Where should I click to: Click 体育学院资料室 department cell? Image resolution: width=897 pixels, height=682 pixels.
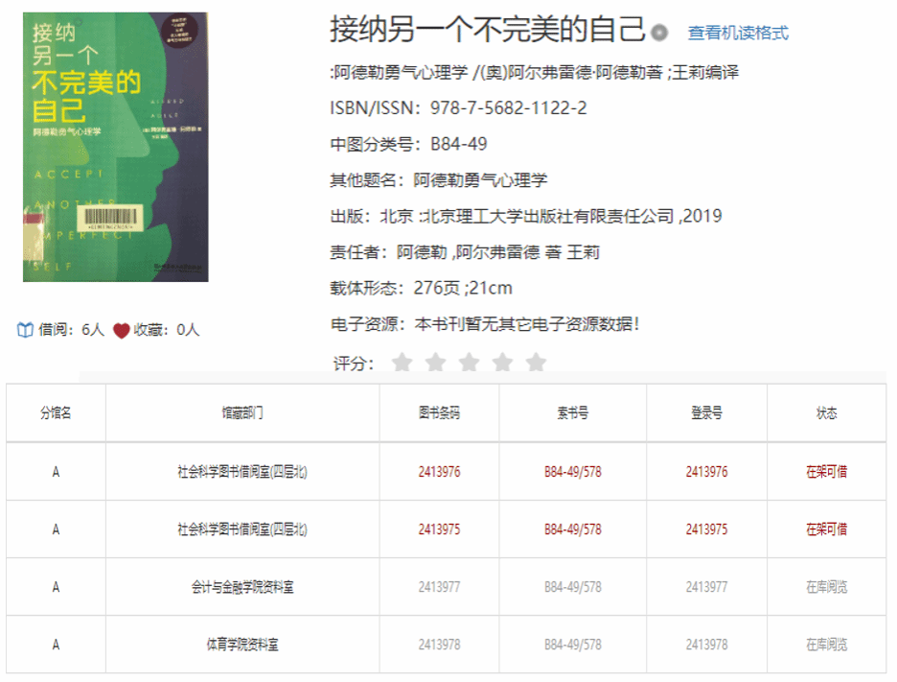242,645
